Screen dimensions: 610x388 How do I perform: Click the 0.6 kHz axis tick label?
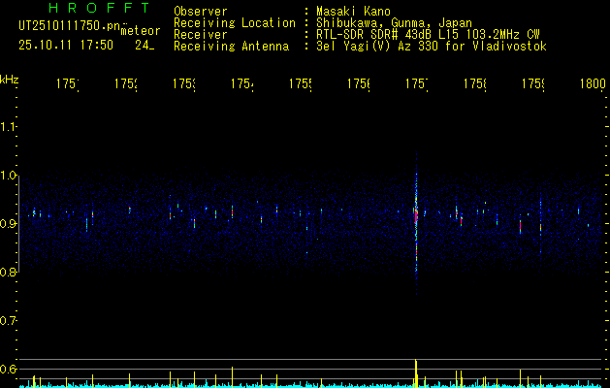pyautogui.click(x=8, y=369)
